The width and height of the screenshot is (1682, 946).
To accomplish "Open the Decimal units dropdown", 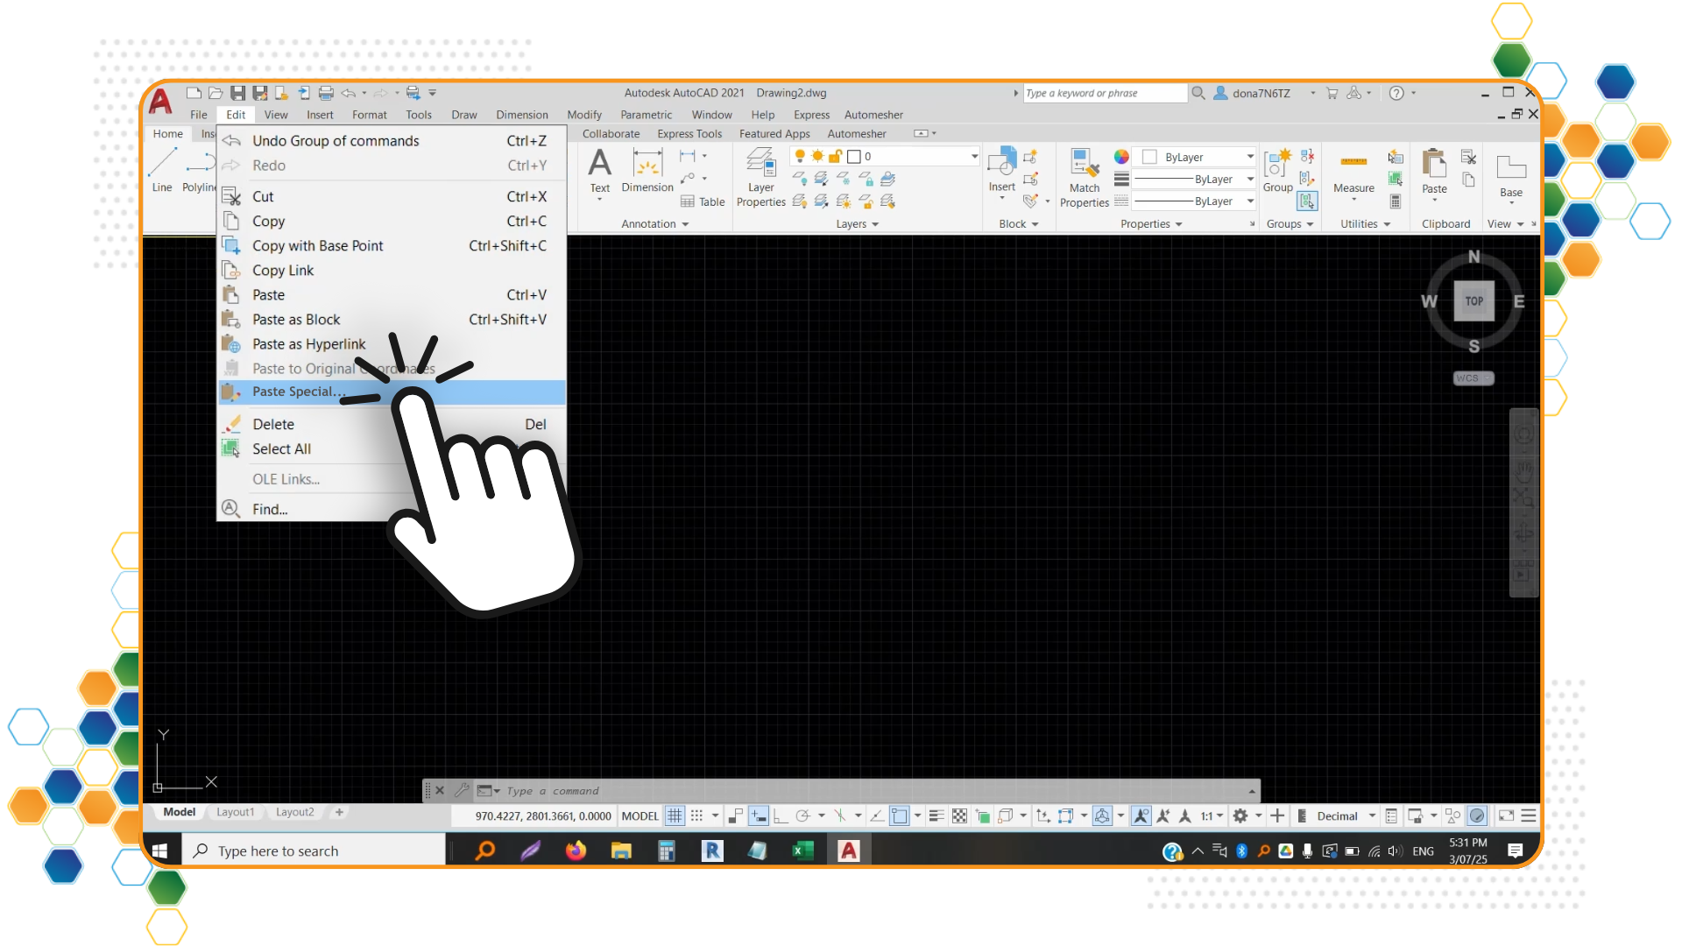I will (1346, 815).
